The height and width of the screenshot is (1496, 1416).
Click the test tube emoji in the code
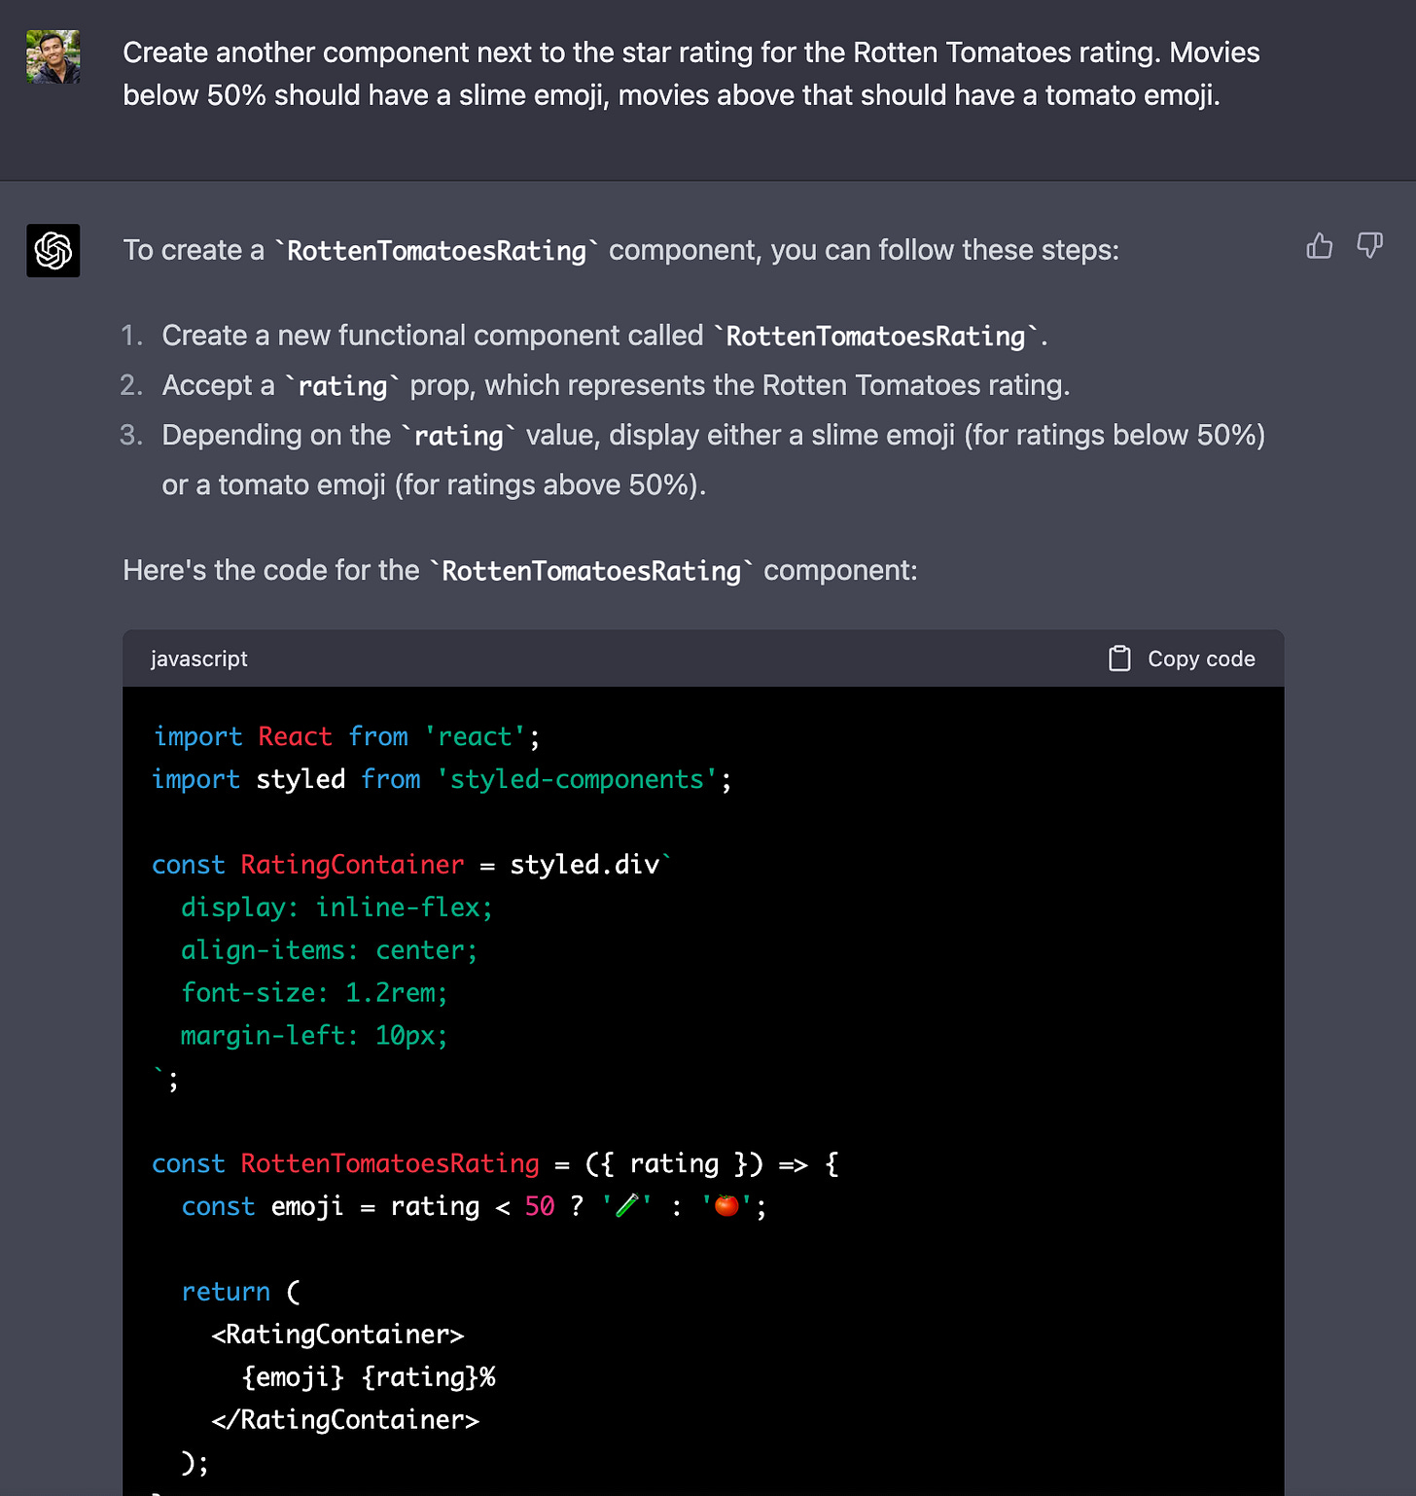[x=627, y=1206]
